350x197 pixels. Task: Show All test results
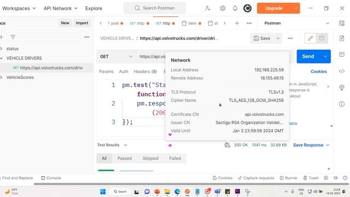[104, 158]
